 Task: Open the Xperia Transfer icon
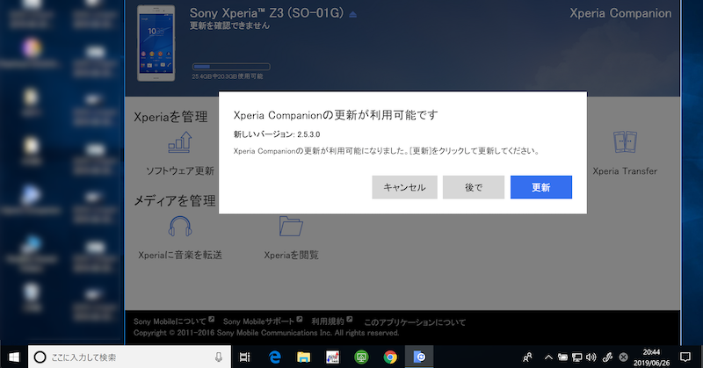625,145
